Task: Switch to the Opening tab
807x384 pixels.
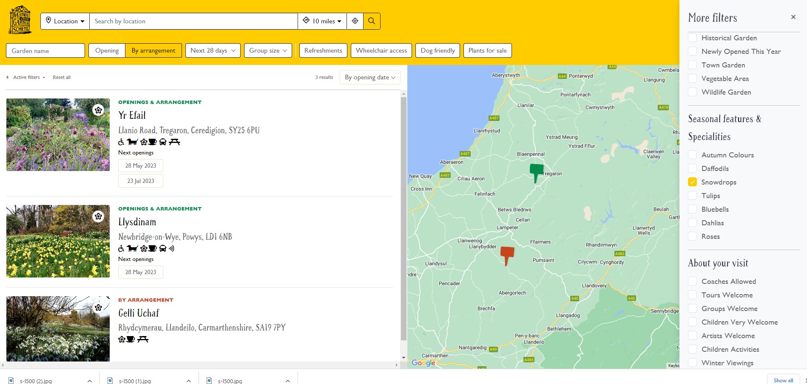Action: pos(107,50)
